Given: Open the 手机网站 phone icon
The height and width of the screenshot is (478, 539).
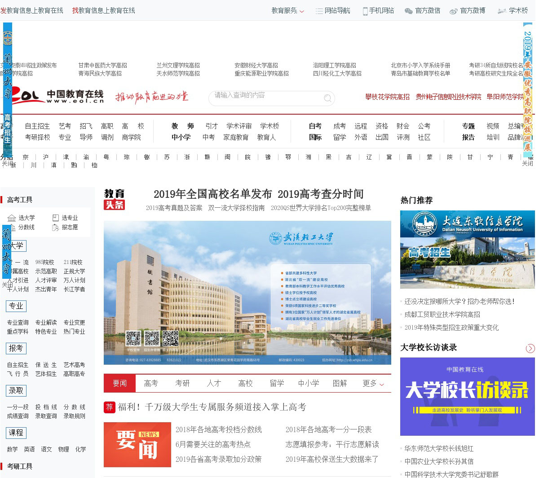Looking at the screenshot, I should tap(365, 11).
